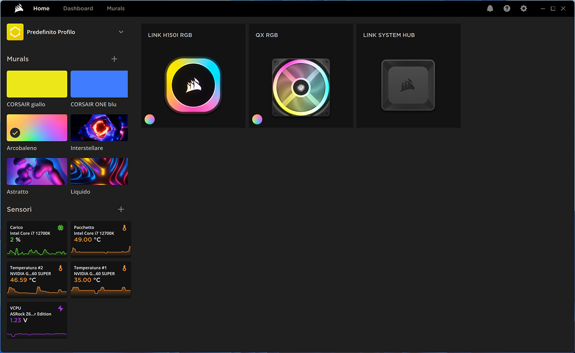Click the Corsair sails logo in the title bar

tap(19, 8)
